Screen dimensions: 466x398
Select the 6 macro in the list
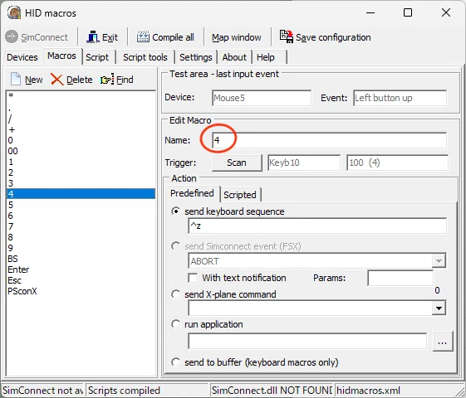81,216
